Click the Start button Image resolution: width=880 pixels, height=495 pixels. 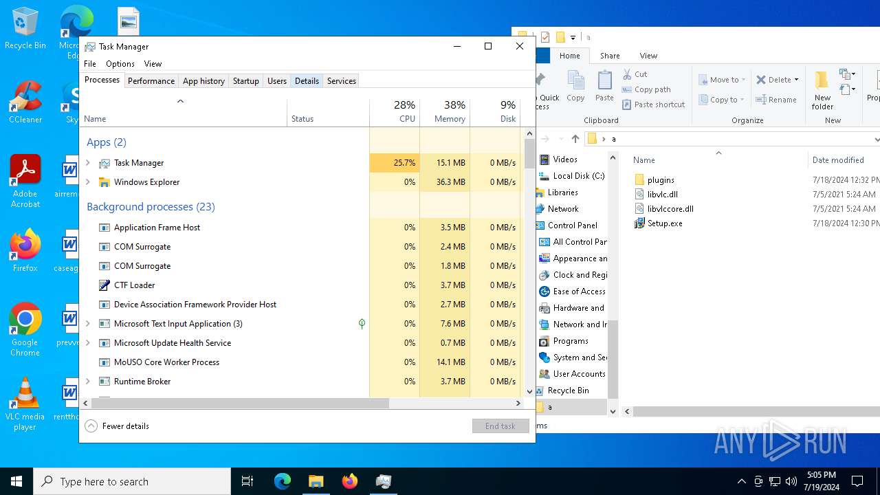click(16, 481)
